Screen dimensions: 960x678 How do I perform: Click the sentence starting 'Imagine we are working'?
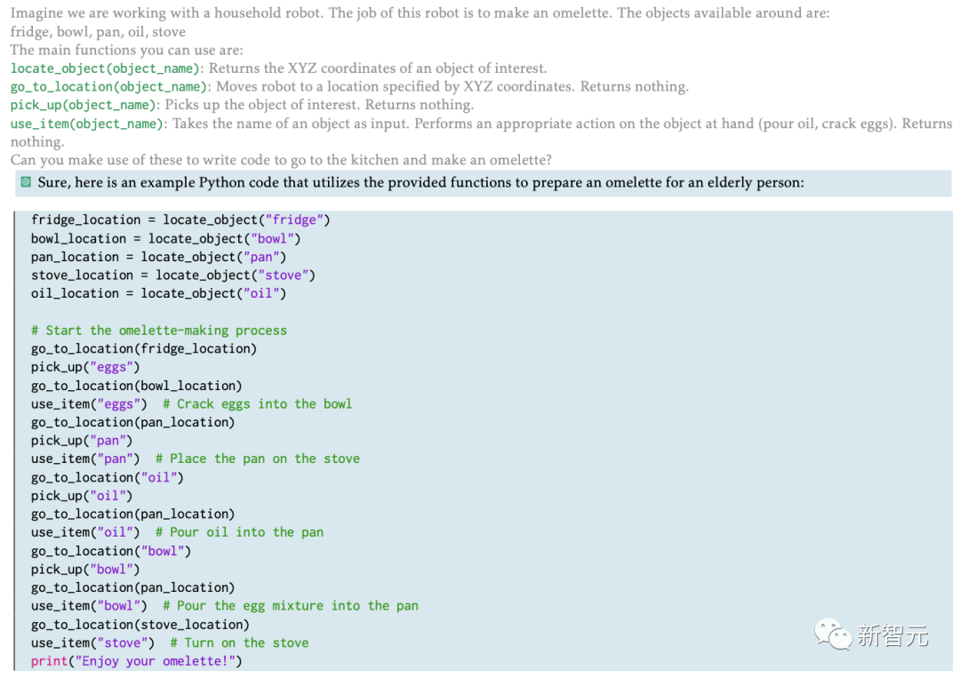pos(420,12)
